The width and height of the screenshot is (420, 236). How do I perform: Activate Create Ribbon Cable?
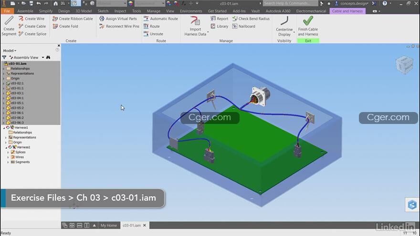(73, 19)
